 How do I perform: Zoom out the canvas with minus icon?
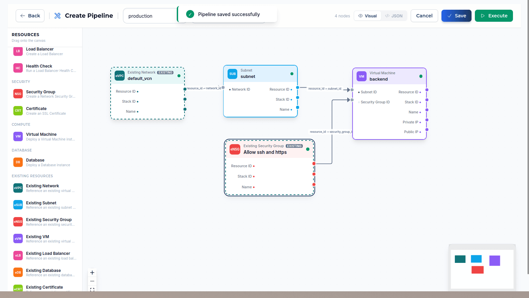coord(92,281)
